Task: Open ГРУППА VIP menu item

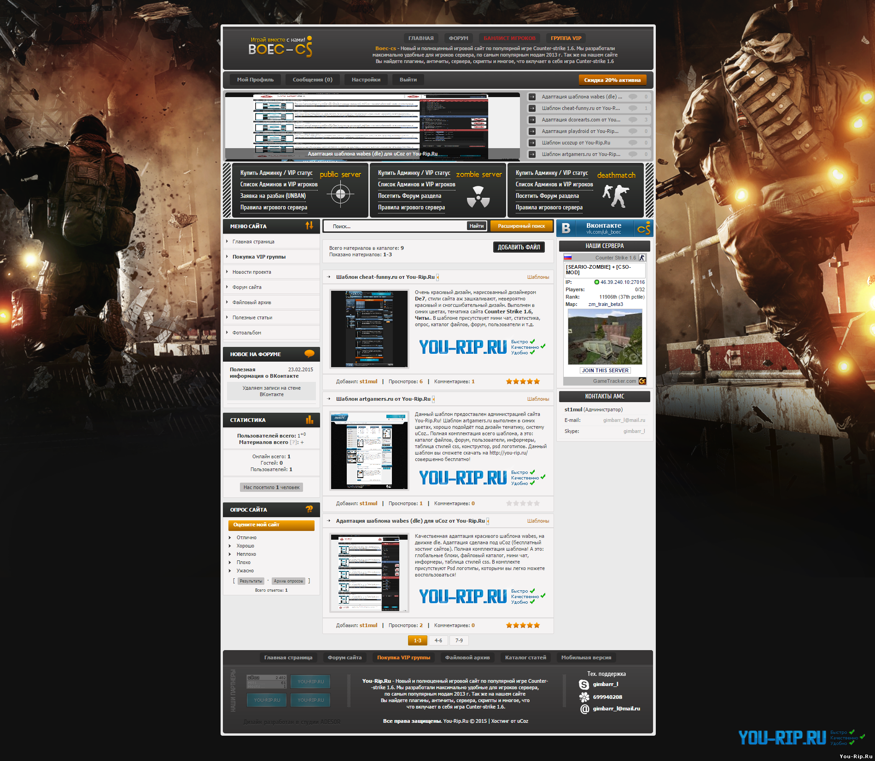Action: (x=566, y=38)
